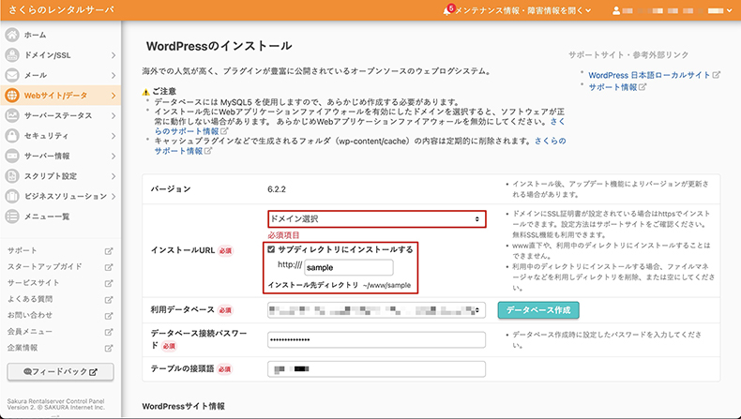Open メニュー一覧 menu item
Viewport: 741px width, 419px height.
point(60,217)
